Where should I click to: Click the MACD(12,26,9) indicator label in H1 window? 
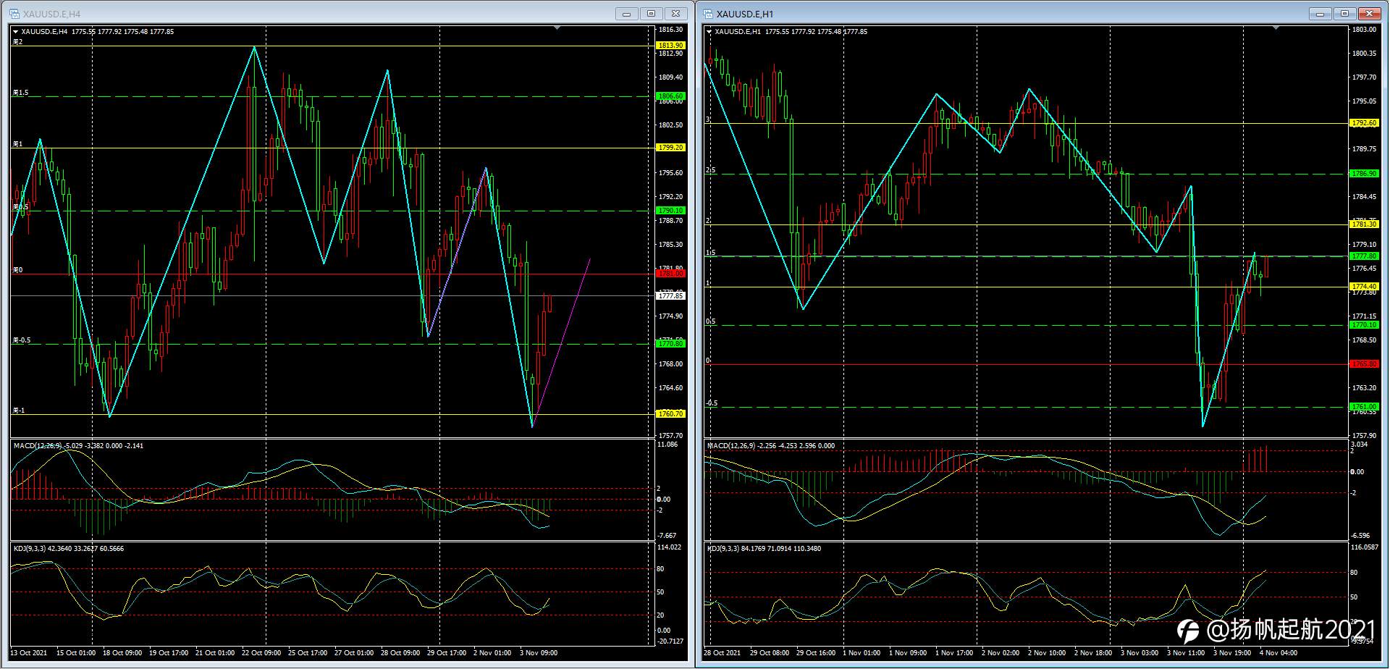point(731,446)
